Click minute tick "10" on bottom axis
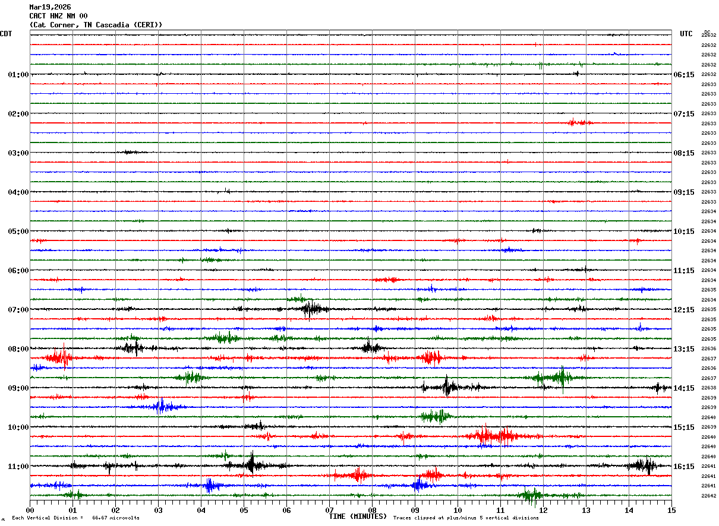 click(x=458, y=510)
